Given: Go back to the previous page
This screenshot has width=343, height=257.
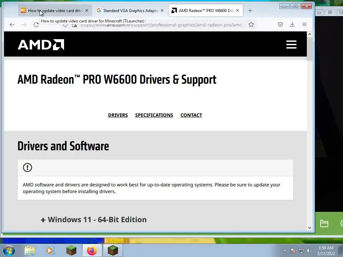Looking at the screenshot, I should 12,25.
